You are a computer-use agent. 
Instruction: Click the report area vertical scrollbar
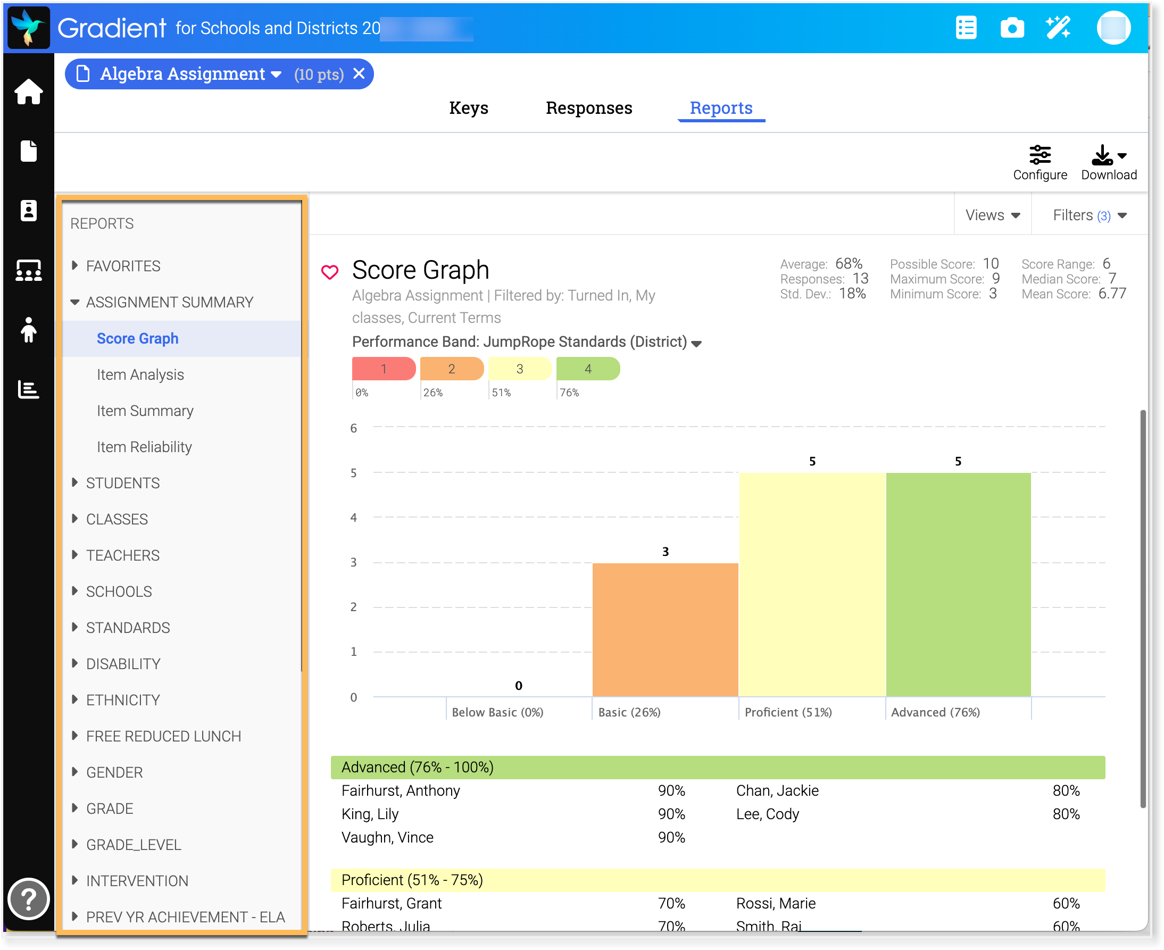(x=1143, y=607)
